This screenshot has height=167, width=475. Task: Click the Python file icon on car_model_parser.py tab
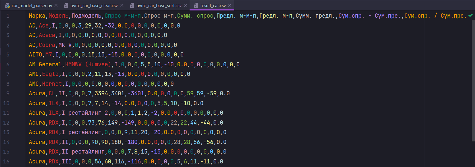(x=8, y=6)
